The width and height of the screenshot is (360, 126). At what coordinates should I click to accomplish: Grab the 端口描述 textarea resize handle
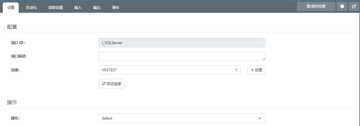[264, 59]
